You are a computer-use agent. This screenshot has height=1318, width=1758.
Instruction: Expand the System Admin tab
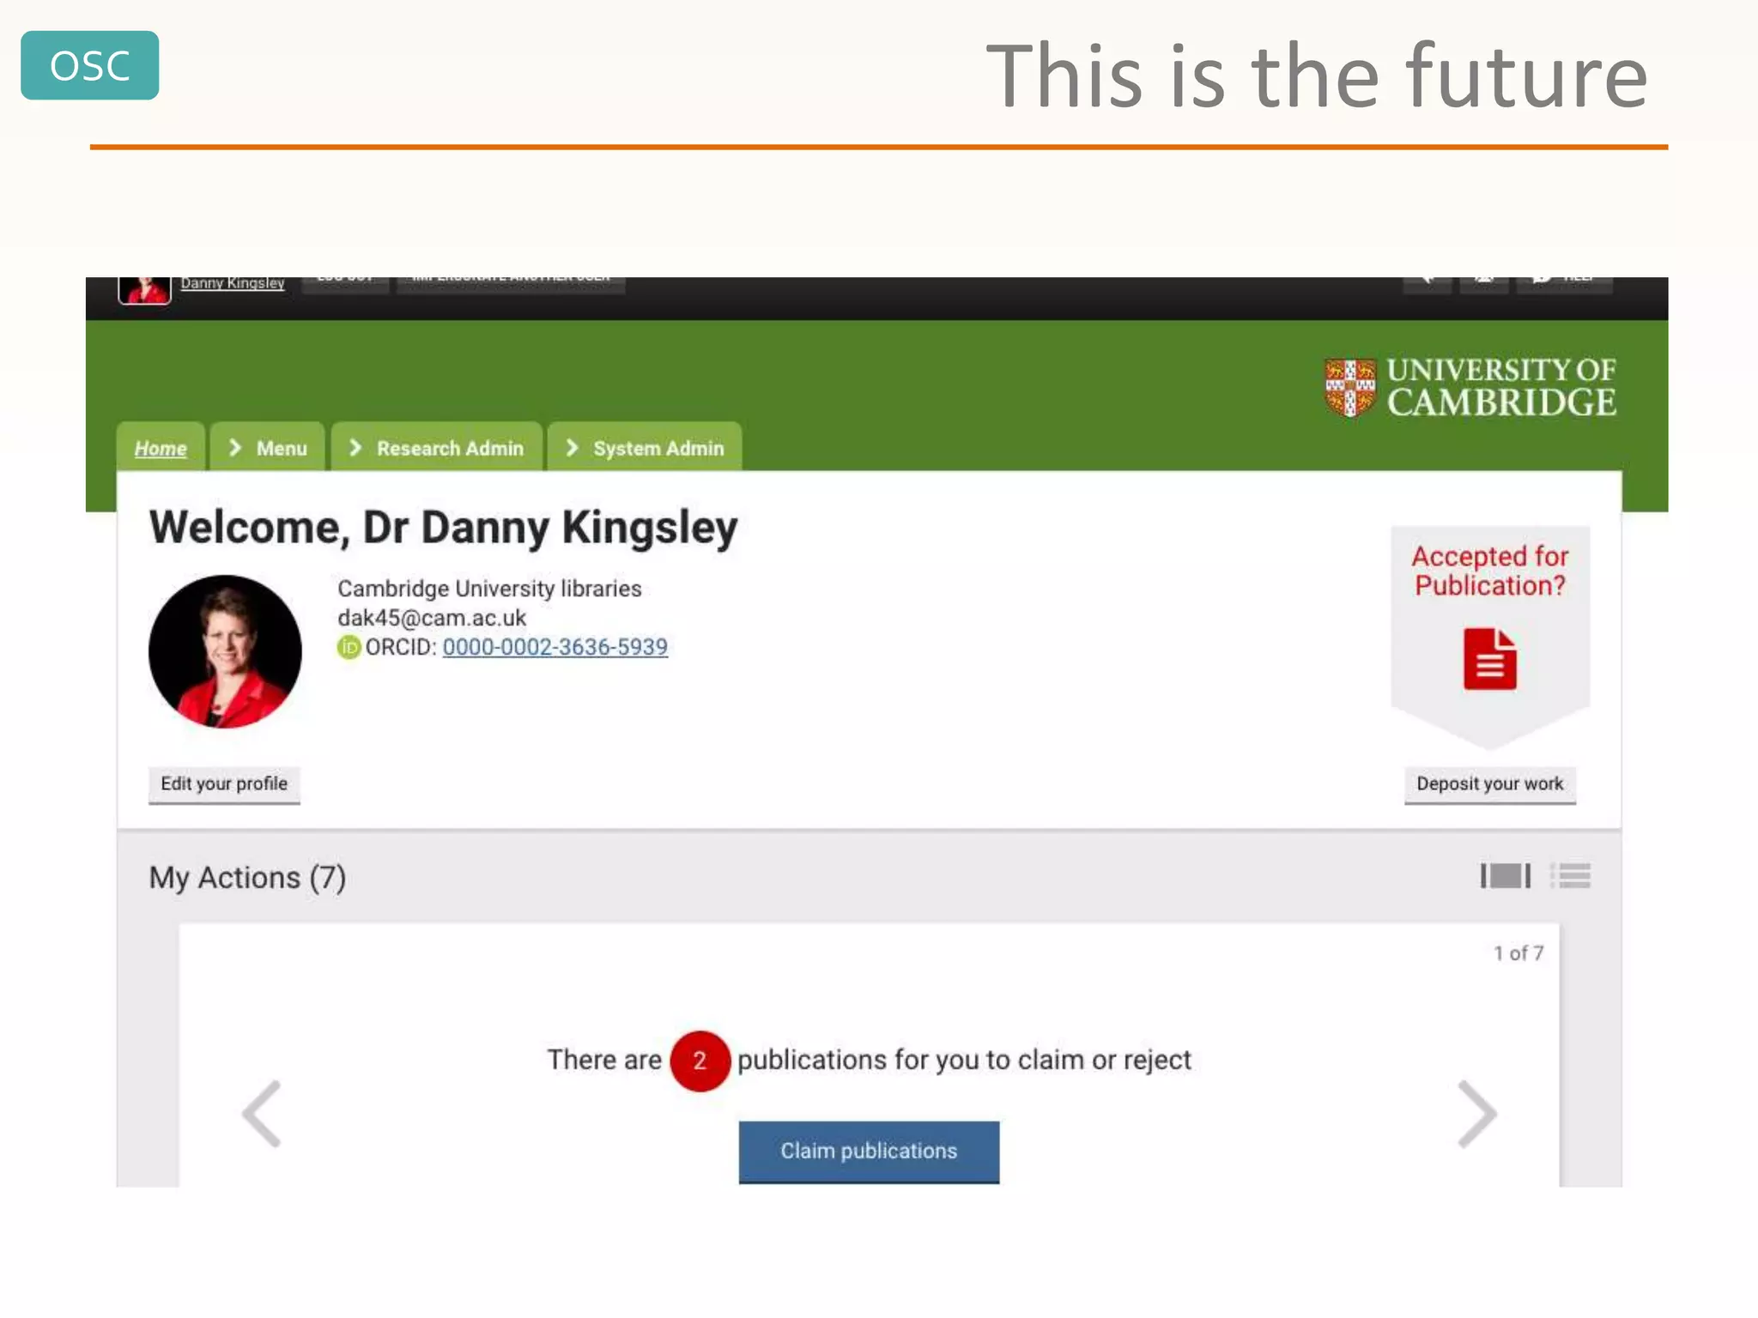645,448
